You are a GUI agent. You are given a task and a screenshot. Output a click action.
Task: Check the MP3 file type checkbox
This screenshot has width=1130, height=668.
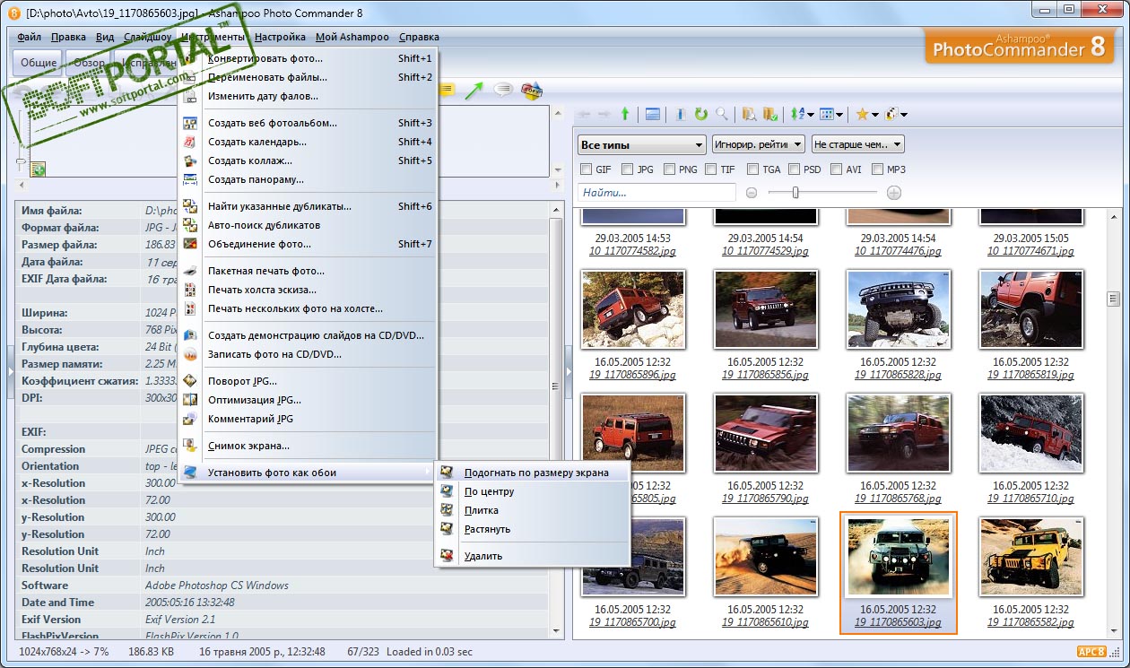pos(878,169)
